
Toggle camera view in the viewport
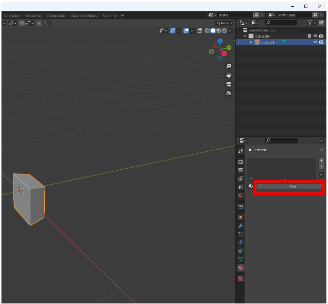point(229,84)
